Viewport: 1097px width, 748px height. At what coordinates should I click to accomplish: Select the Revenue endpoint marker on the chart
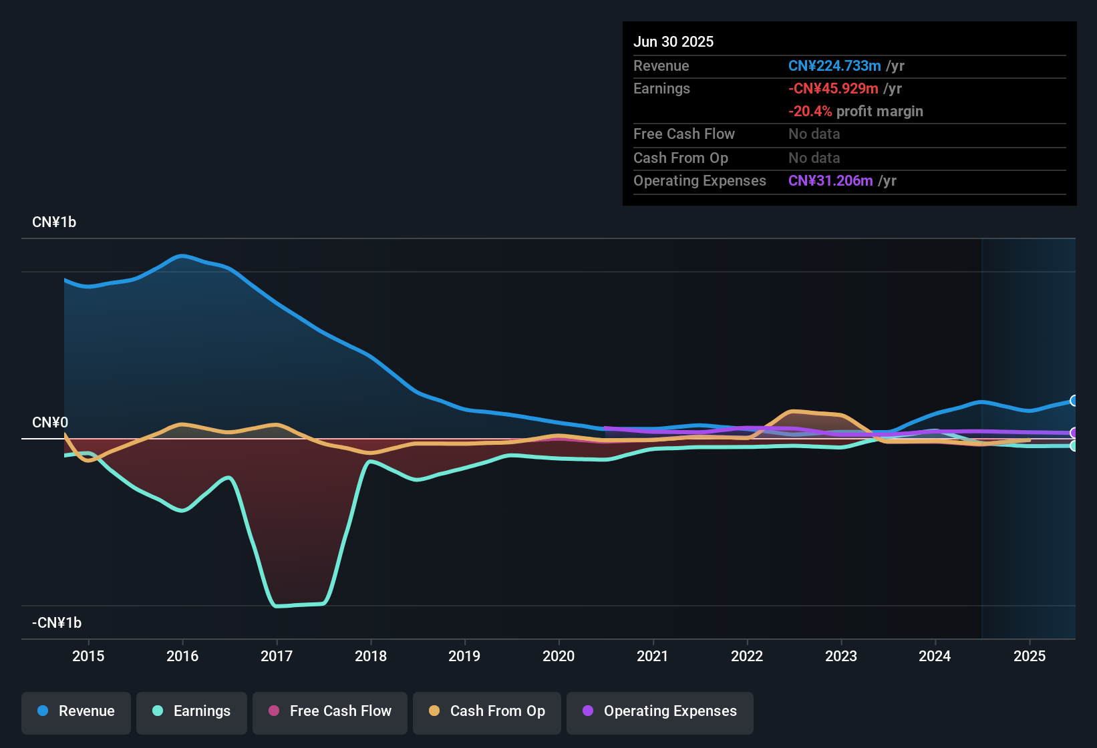click(1074, 401)
